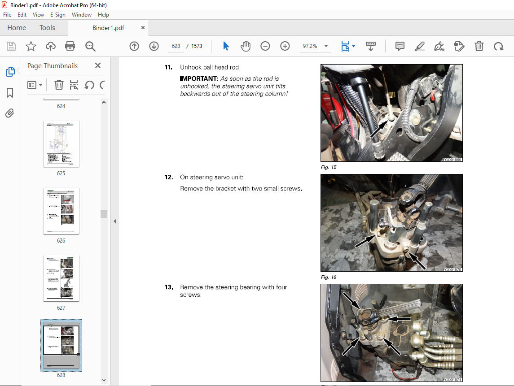Open the E-Sign menu

tap(58, 15)
